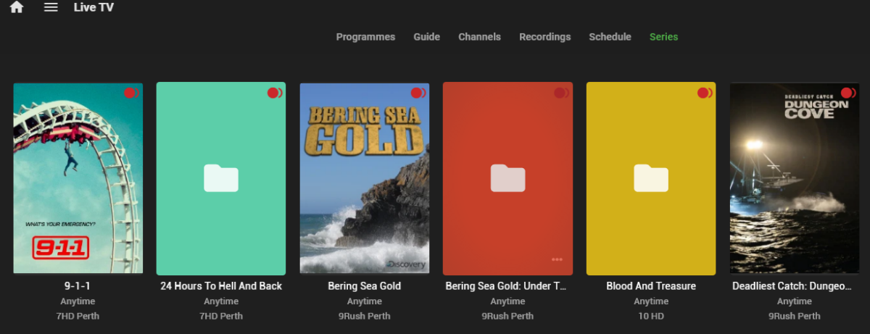Switch to the Programmes tab
Image resolution: width=870 pixels, height=334 pixels.
(x=365, y=37)
